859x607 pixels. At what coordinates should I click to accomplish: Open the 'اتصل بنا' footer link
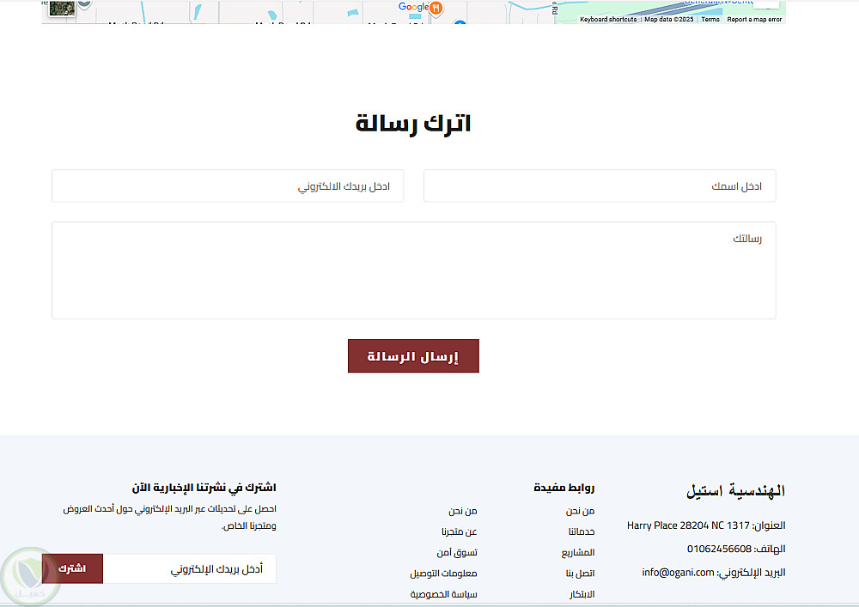pyautogui.click(x=580, y=573)
